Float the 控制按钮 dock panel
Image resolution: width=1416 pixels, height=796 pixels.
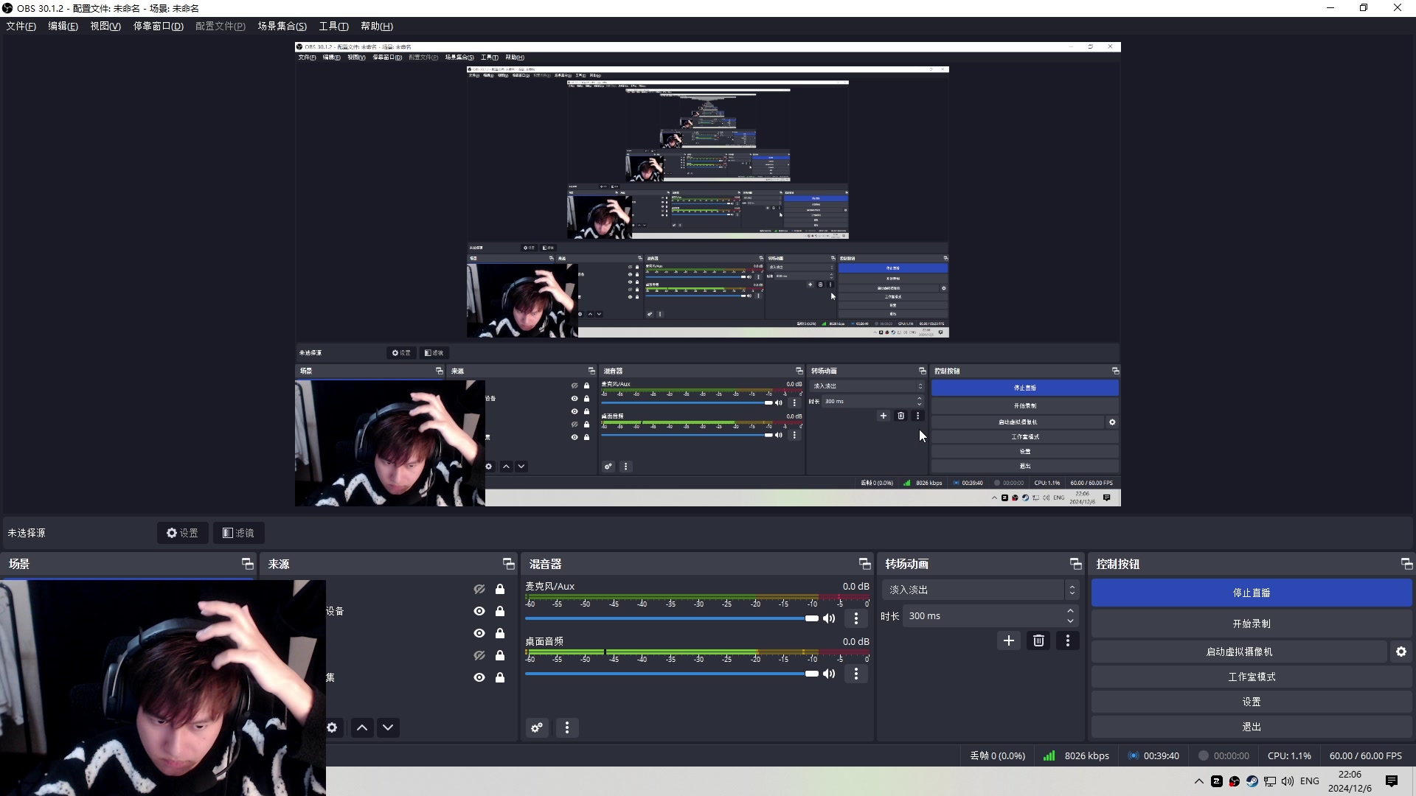click(1406, 564)
